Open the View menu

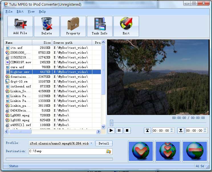click(x=31, y=12)
